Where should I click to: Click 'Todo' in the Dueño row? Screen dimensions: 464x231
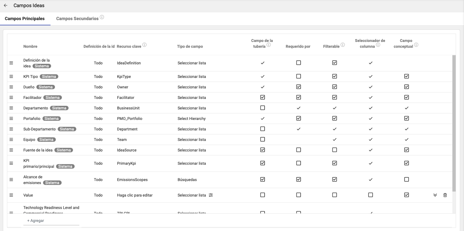coord(98,87)
